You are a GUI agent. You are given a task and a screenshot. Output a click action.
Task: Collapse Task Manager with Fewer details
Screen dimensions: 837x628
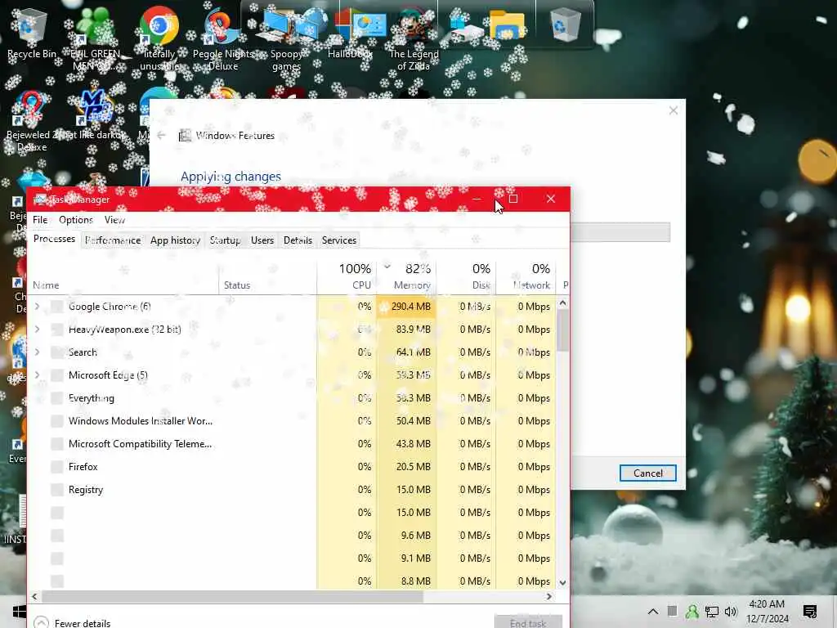(72, 623)
